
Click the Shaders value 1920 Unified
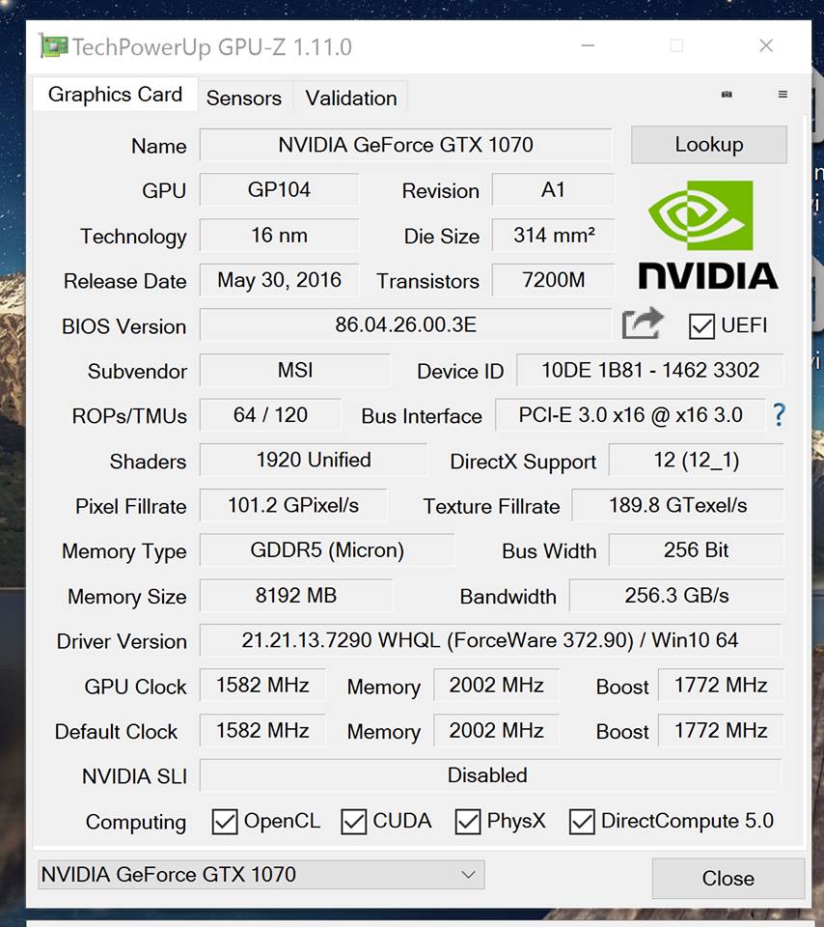point(313,460)
